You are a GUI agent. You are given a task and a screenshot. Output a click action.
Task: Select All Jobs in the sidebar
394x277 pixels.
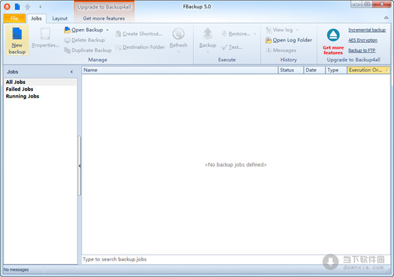point(40,82)
